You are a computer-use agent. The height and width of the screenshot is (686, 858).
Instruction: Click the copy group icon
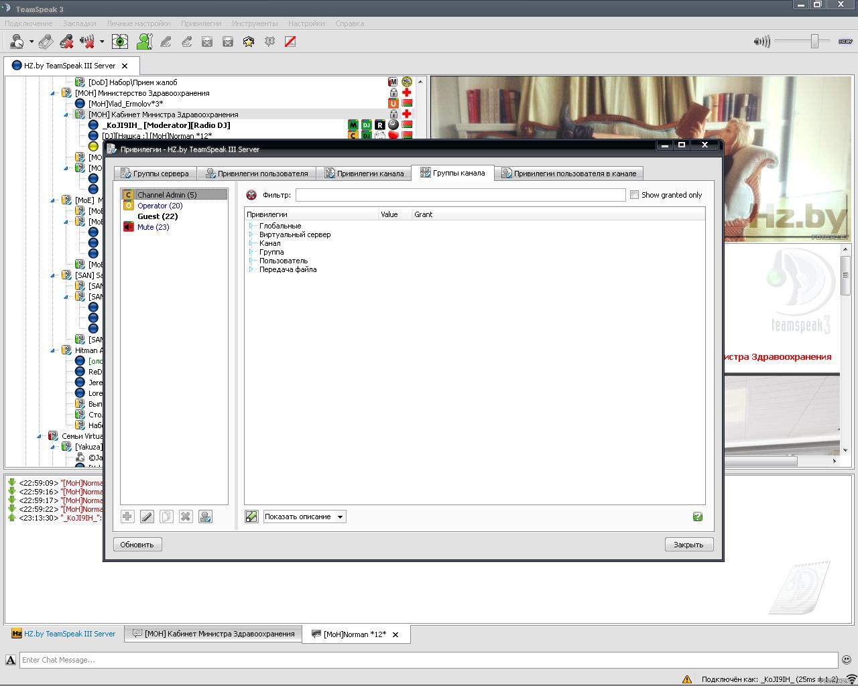pos(166,517)
